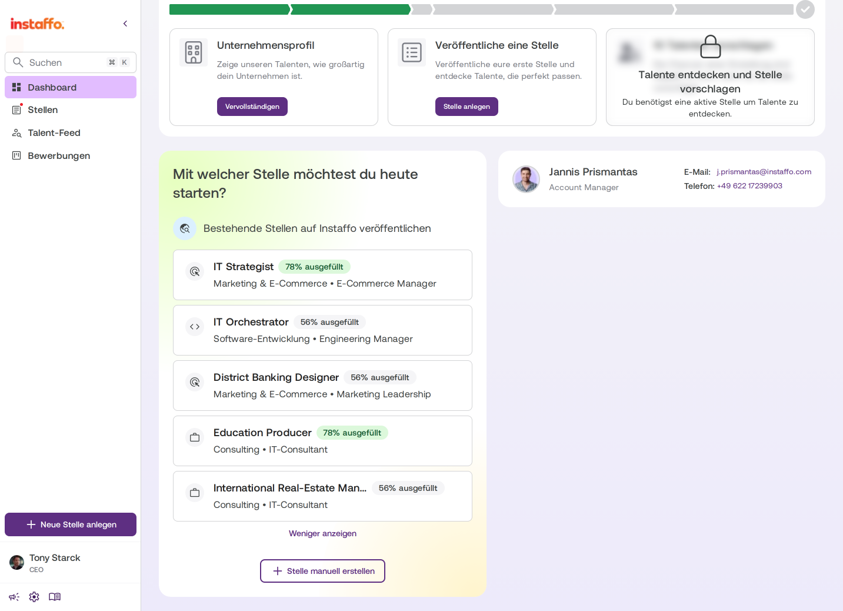Screen dimensions: 843x611
Task: Collapse the list with Weniger anzeigen
Action: tap(322, 533)
